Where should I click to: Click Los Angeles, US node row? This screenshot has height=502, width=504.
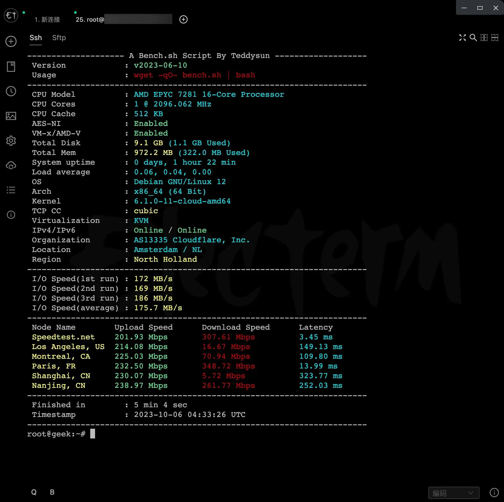tap(187, 347)
